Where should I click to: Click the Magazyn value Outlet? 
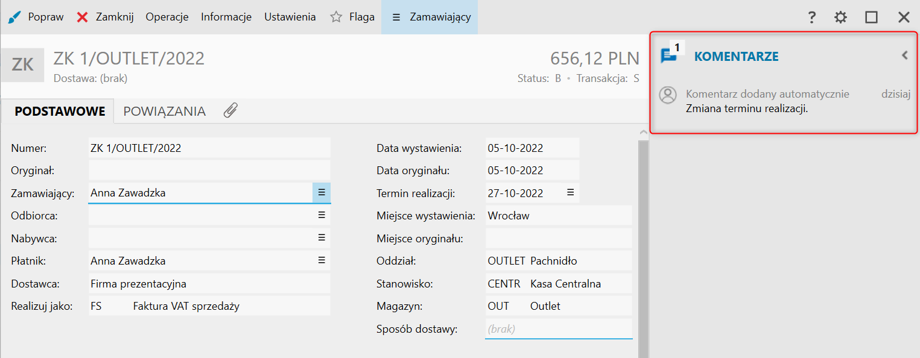pyautogui.click(x=545, y=306)
